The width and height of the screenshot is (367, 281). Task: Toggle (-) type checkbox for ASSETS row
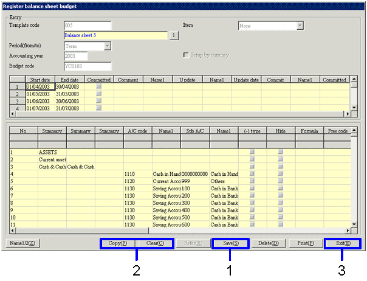252,152
